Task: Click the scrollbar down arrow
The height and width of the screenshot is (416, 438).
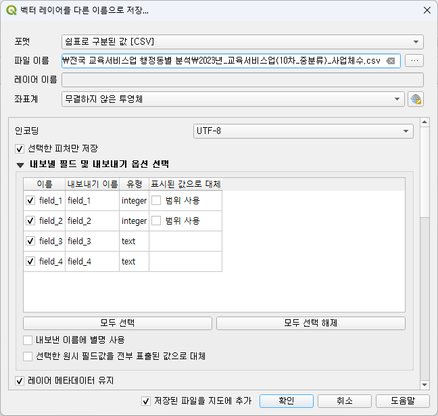Action: tap(424, 385)
